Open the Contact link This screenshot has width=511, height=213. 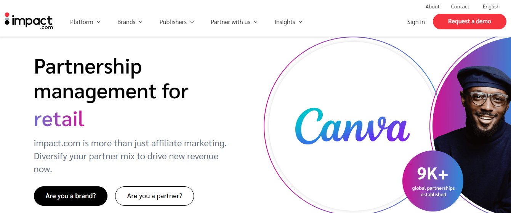coord(460,6)
